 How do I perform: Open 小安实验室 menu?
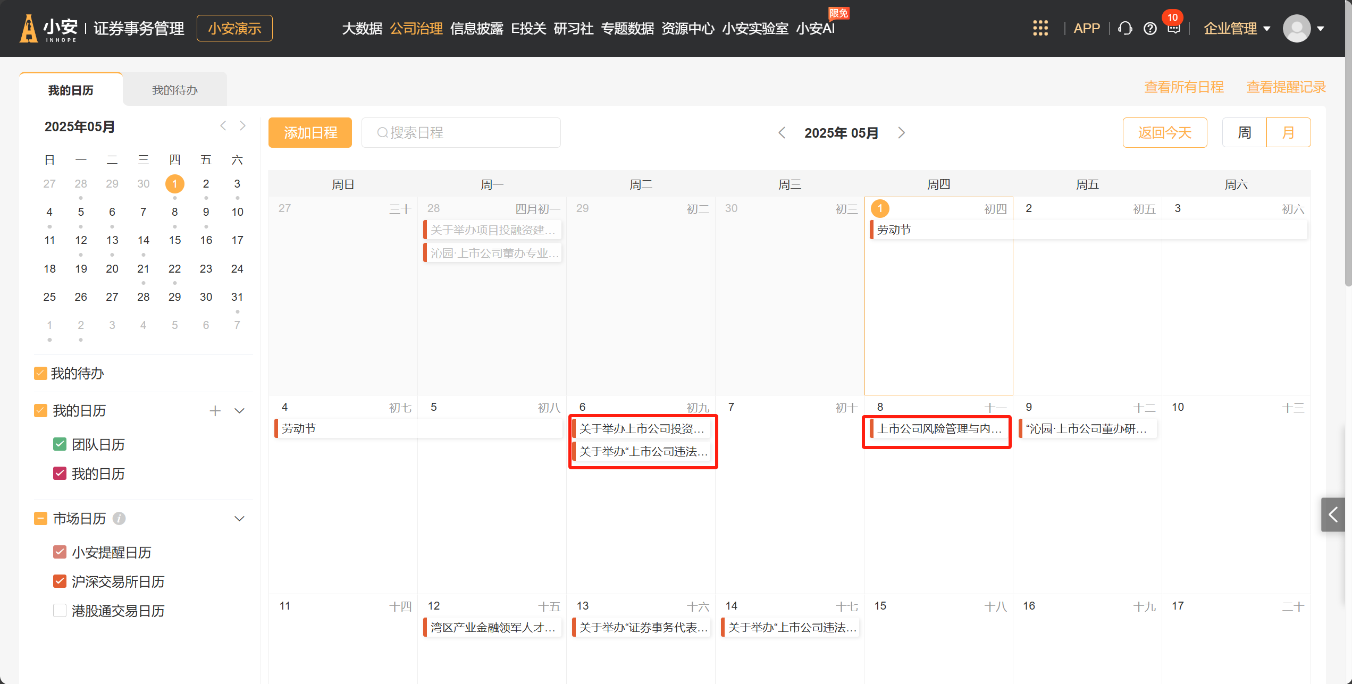coord(755,28)
